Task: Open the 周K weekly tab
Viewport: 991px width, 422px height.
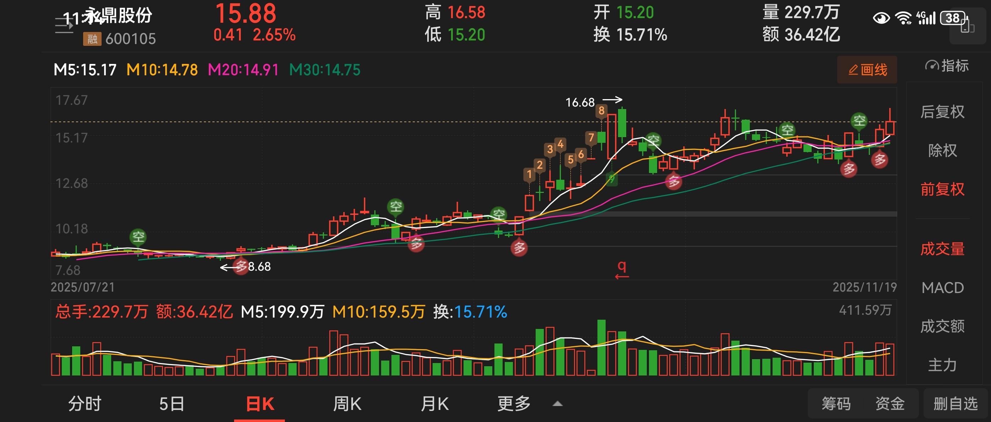Action: click(347, 404)
